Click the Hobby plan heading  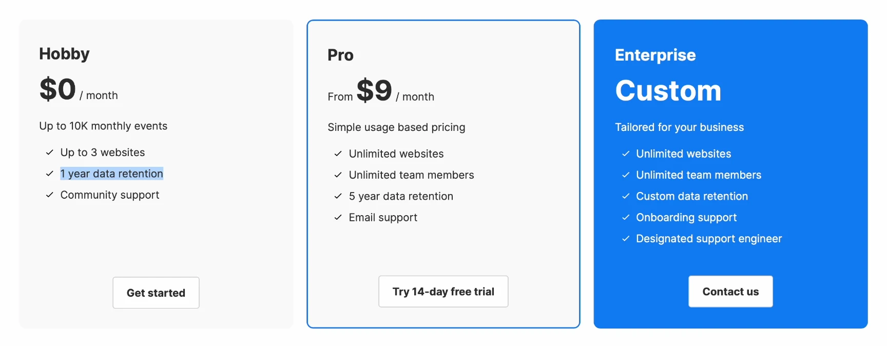coord(64,54)
